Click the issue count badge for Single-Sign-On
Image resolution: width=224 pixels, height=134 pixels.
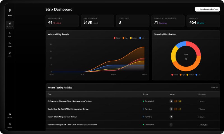coord(171,109)
